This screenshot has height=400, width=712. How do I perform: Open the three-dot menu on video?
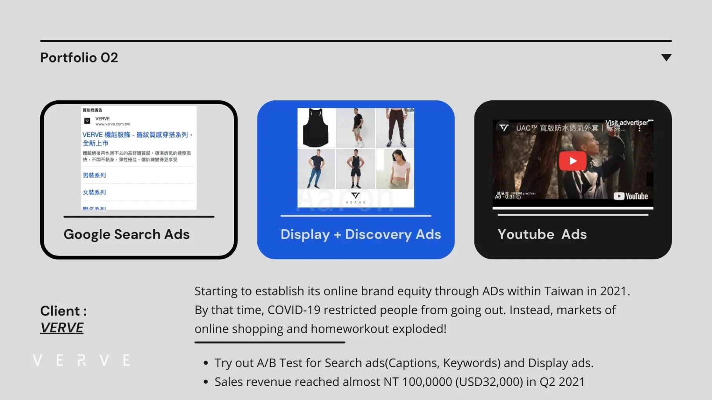(639, 129)
